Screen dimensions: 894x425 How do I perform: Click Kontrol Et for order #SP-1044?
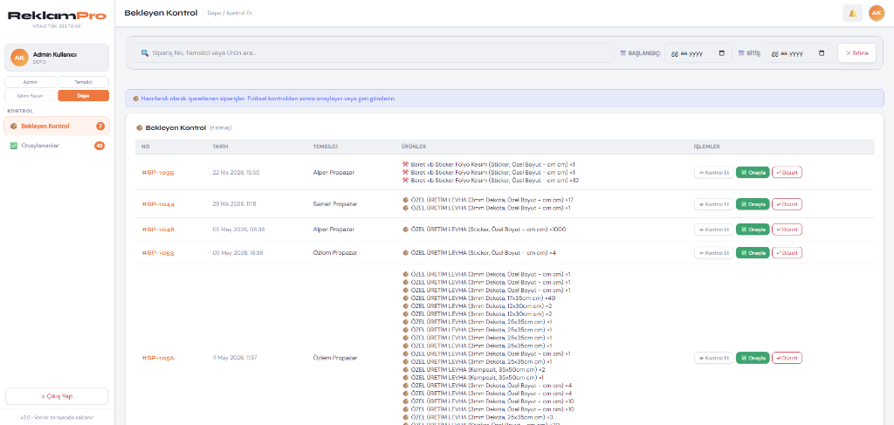click(x=714, y=204)
